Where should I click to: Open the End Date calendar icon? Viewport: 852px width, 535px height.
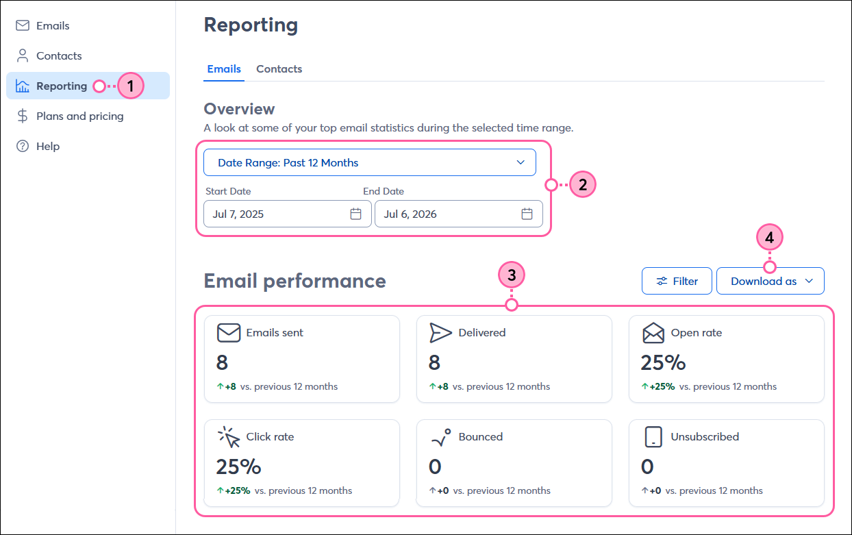tap(527, 214)
